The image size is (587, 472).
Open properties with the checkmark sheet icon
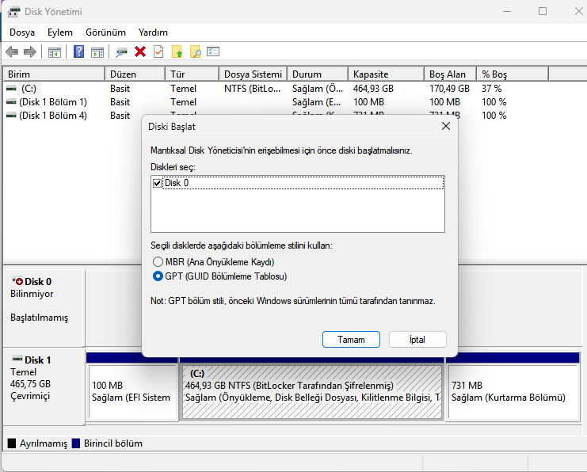point(158,51)
